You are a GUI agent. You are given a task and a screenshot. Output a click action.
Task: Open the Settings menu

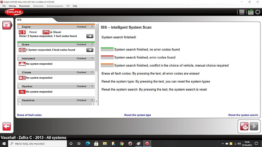(x=12, y=6)
